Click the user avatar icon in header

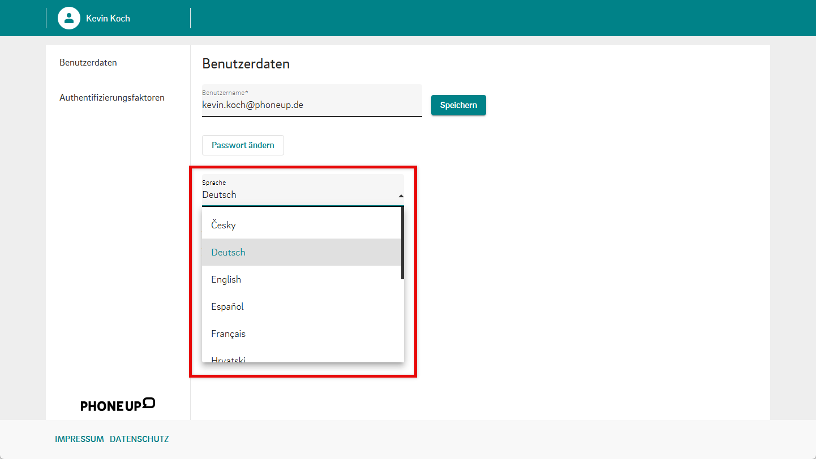click(x=68, y=18)
